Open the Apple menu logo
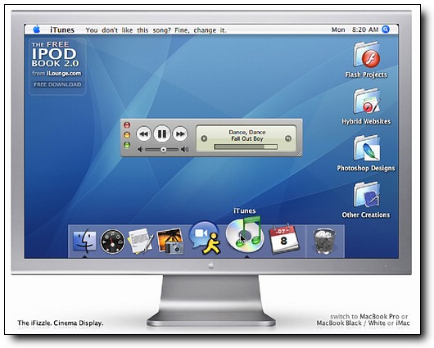This screenshot has width=434, height=348. point(37,29)
